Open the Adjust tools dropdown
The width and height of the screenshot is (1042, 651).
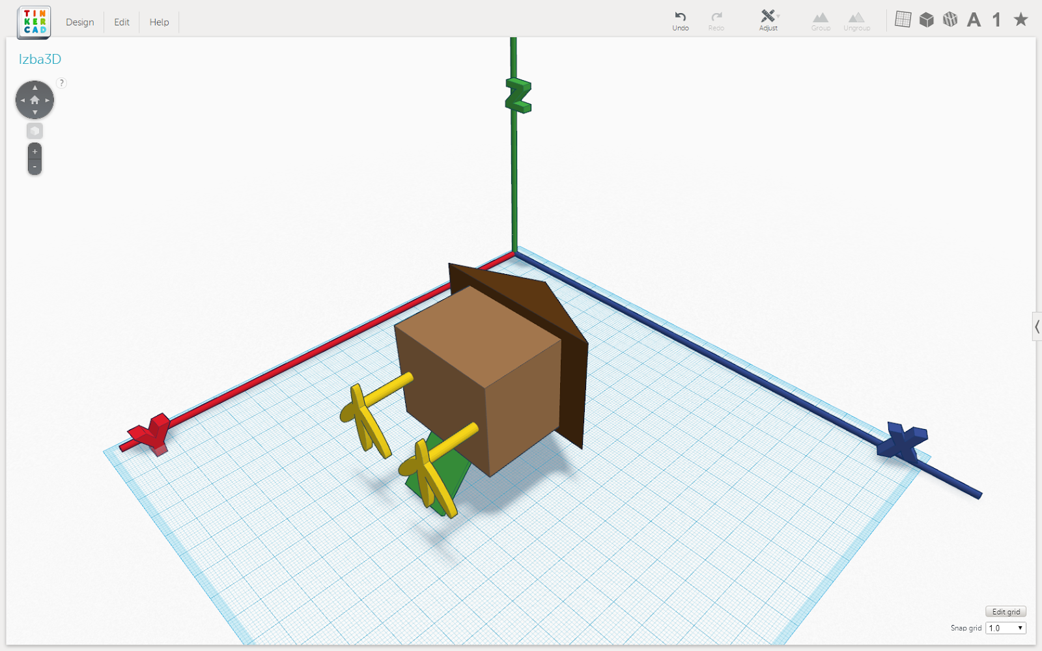pyautogui.click(x=768, y=20)
